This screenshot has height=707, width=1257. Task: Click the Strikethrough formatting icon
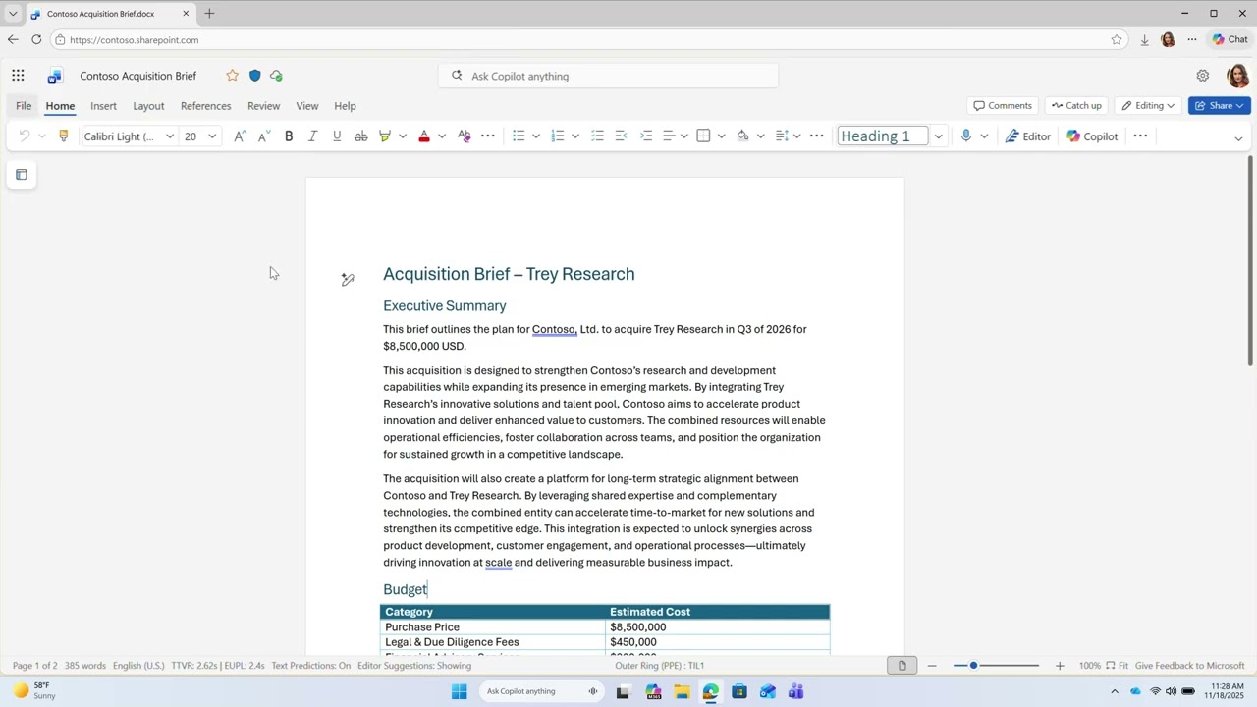[x=360, y=136]
